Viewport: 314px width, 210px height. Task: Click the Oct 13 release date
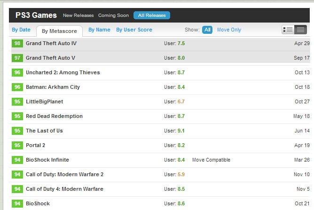(x=302, y=72)
